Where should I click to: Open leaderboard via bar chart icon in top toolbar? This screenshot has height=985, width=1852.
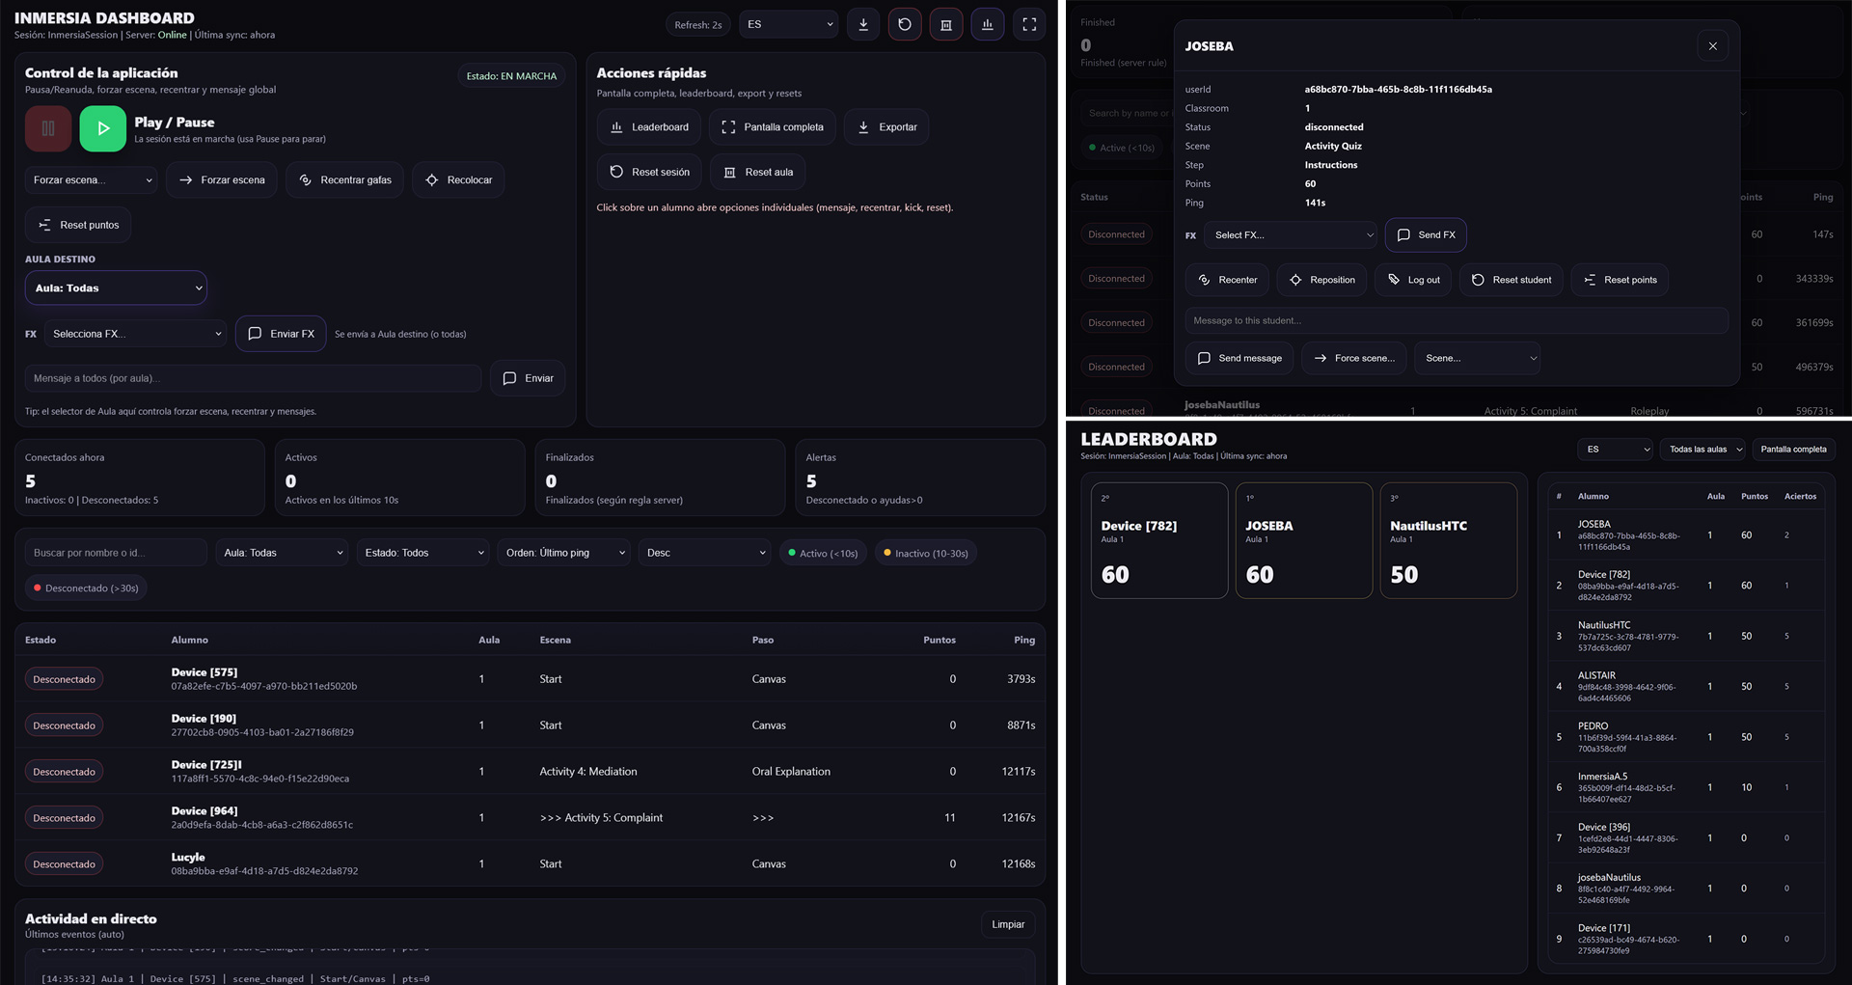point(988,24)
